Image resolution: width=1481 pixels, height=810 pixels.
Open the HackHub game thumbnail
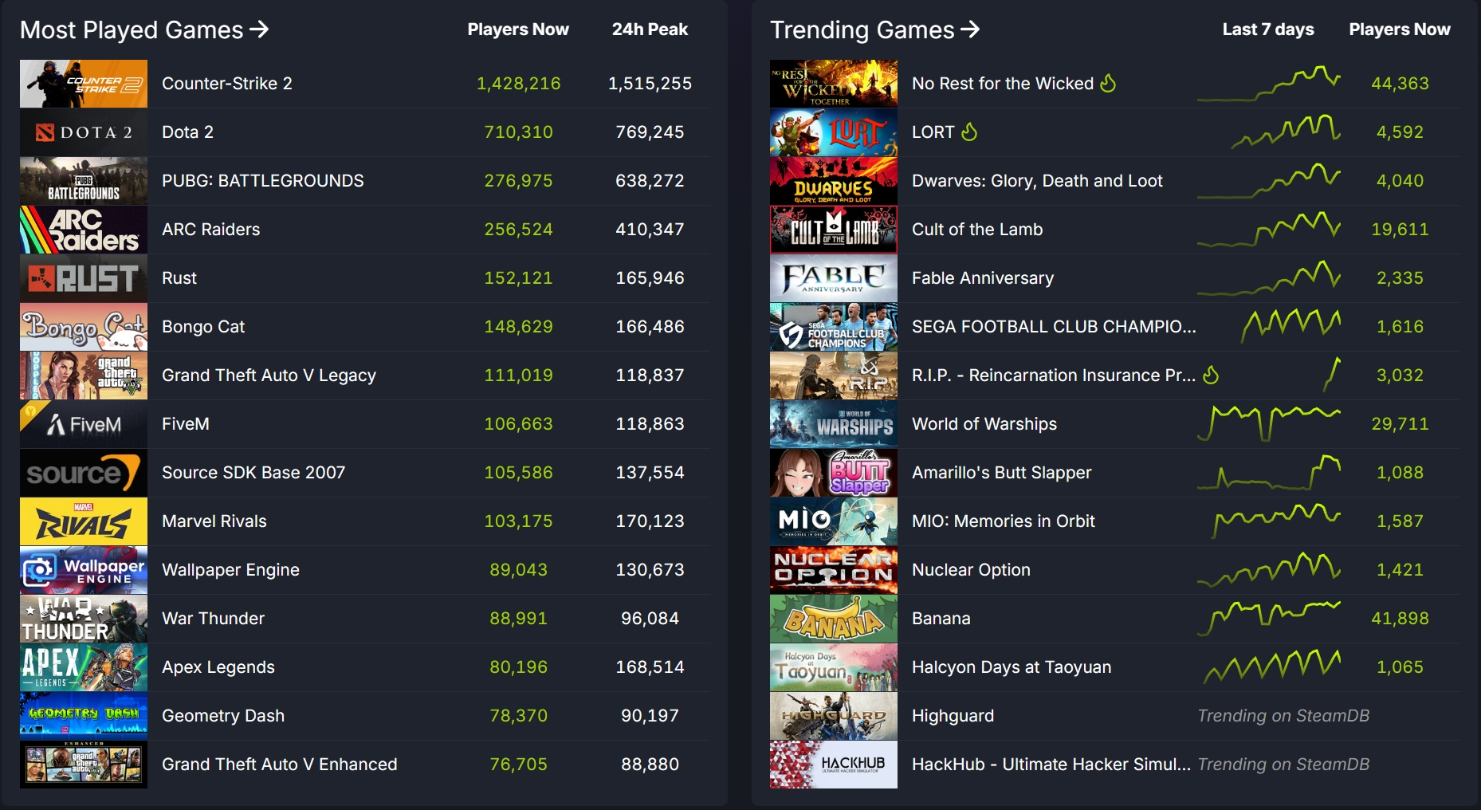tap(834, 765)
